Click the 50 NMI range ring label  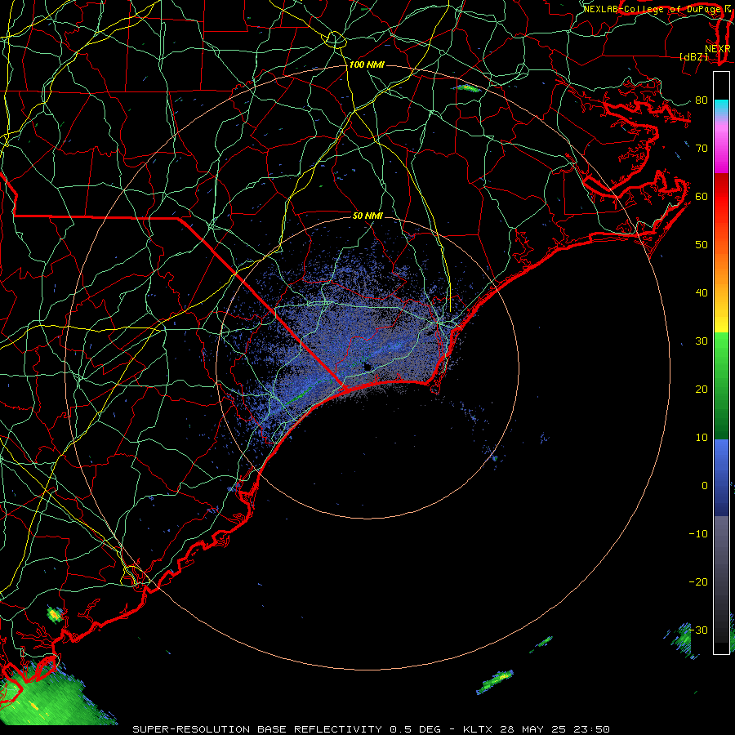368,216
